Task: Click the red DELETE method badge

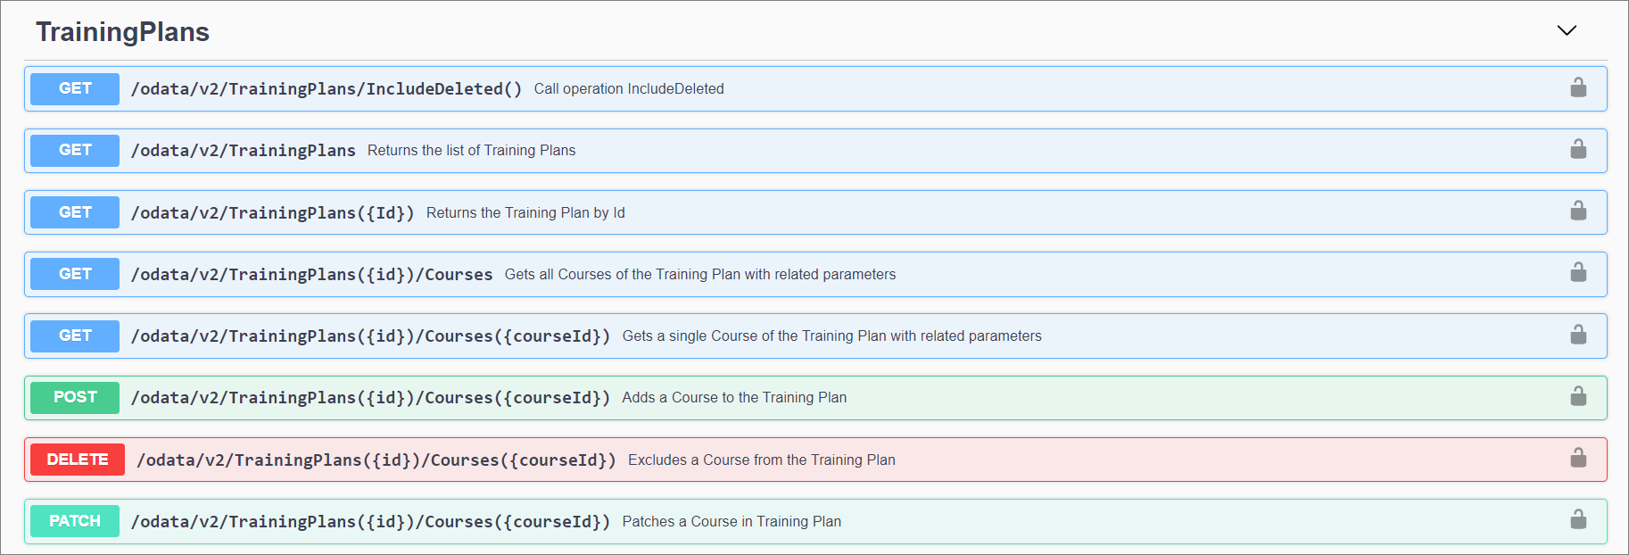Action: coord(78,460)
